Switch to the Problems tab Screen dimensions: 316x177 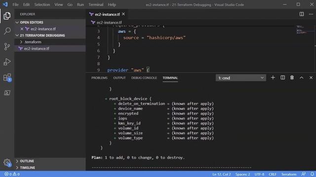(x=99, y=78)
